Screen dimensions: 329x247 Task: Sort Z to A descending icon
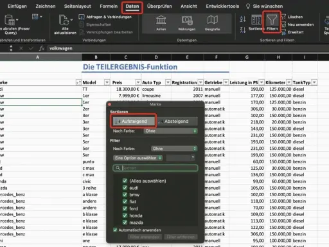pyautogui.click(x=243, y=30)
